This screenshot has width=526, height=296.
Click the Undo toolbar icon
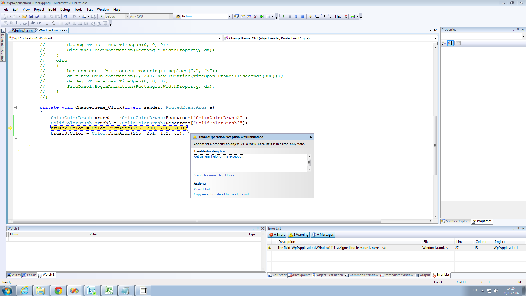tap(65, 16)
